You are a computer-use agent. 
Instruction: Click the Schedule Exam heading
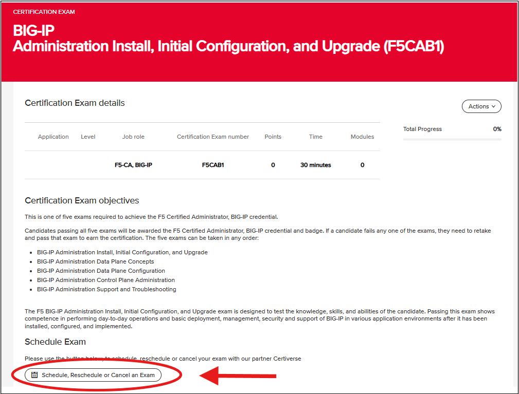pyautogui.click(x=55, y=342)
